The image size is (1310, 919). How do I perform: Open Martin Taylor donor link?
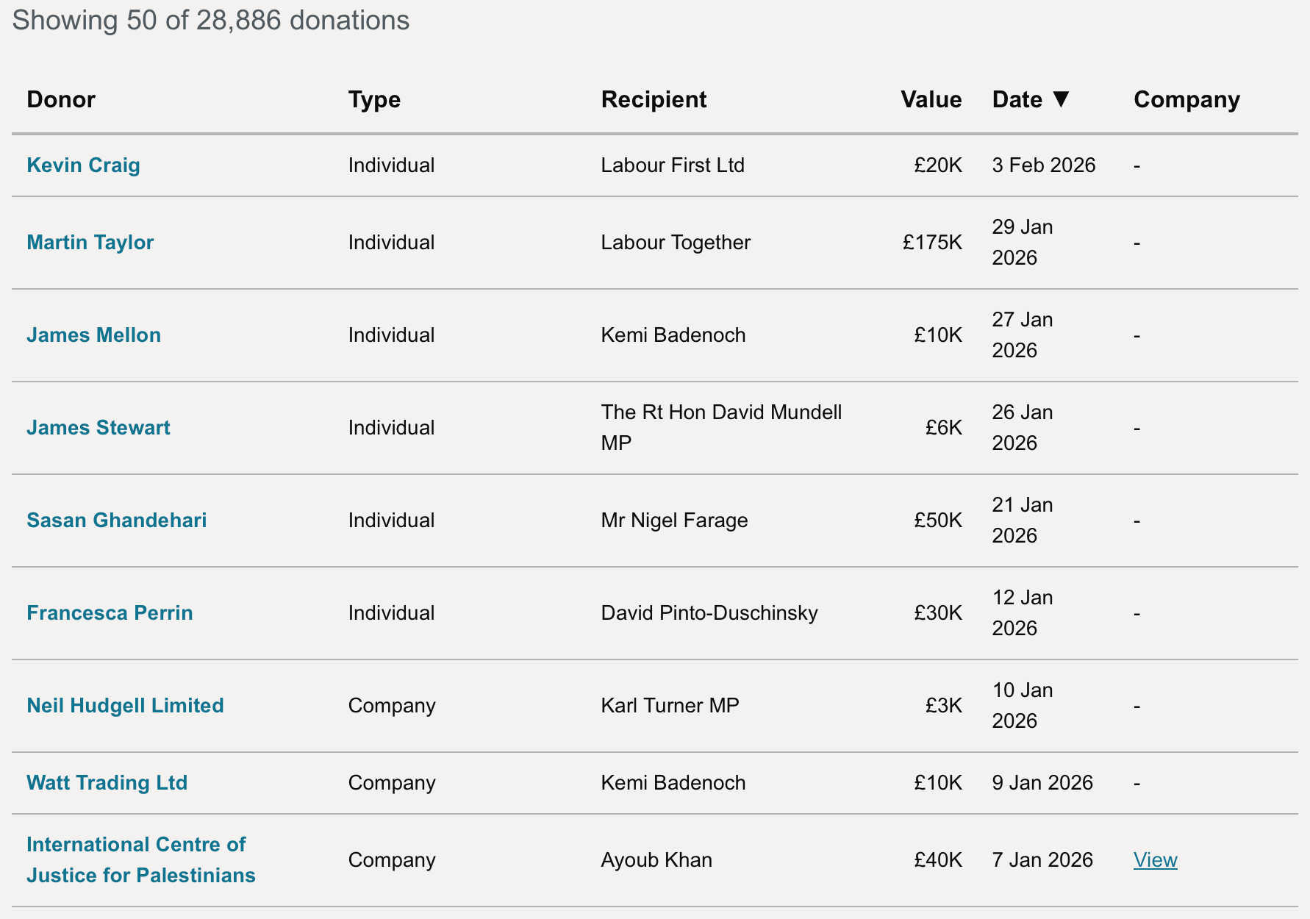pyautogui.click(x=90, y=242)
